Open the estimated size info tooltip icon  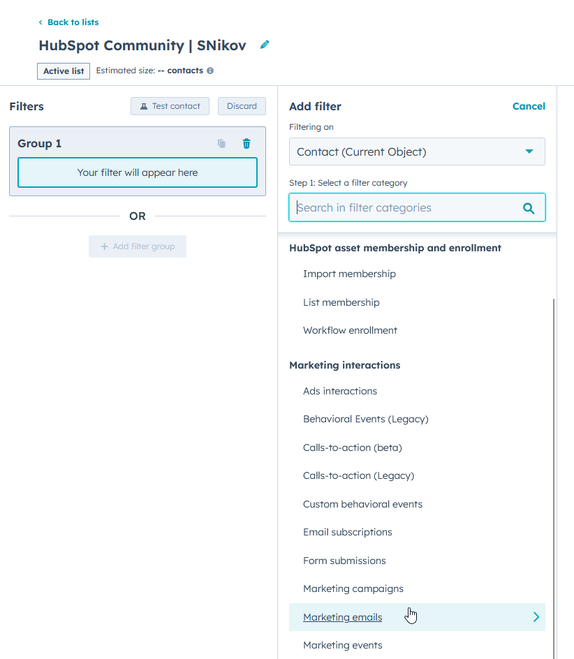click(211, 71)
